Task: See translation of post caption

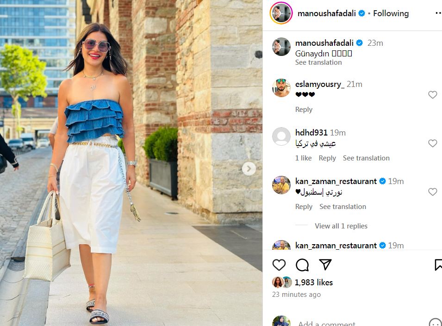Action: pos(318,62)
